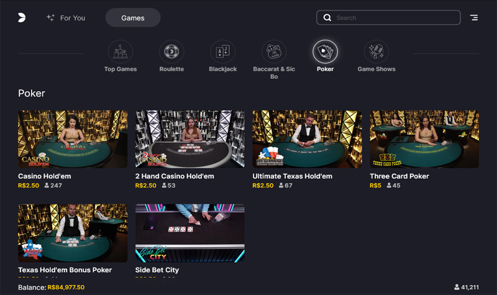497x295 pixels.
Task: Open Three Card Poker thumbnail
Action: tap(424, 139)
